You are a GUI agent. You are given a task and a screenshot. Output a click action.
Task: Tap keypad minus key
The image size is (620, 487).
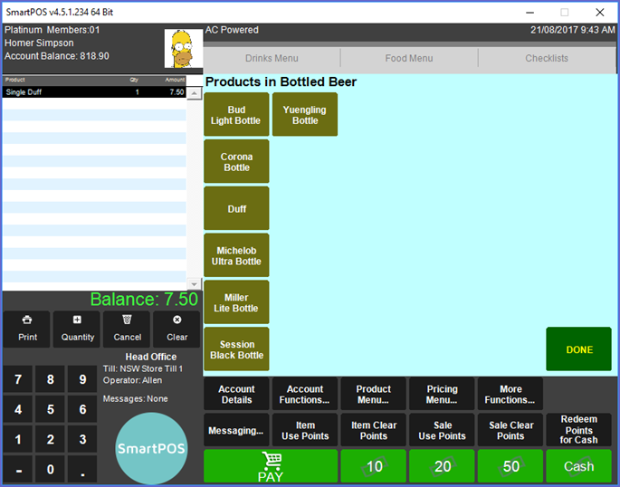pyautogui.click(x=18, y=469)
